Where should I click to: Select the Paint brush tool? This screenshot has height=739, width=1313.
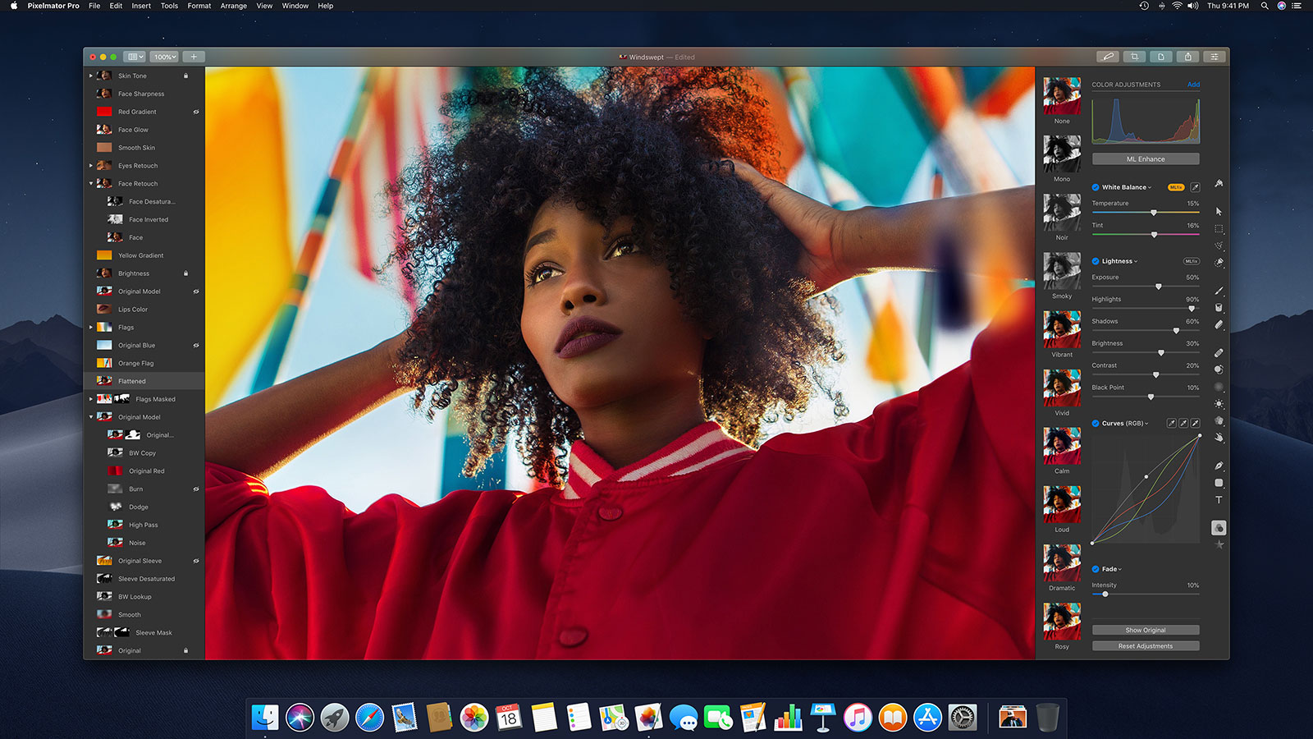click(x=1219, y=291)
